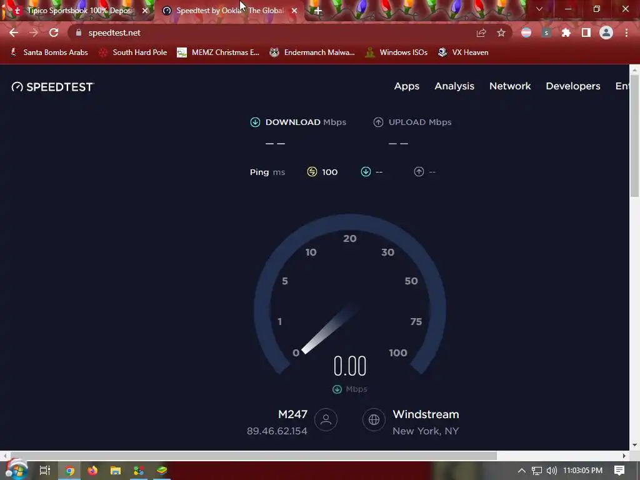Launch Firefox from the taskbar
This screenshot has width=640, height=480.
click(x=92, y=471)
